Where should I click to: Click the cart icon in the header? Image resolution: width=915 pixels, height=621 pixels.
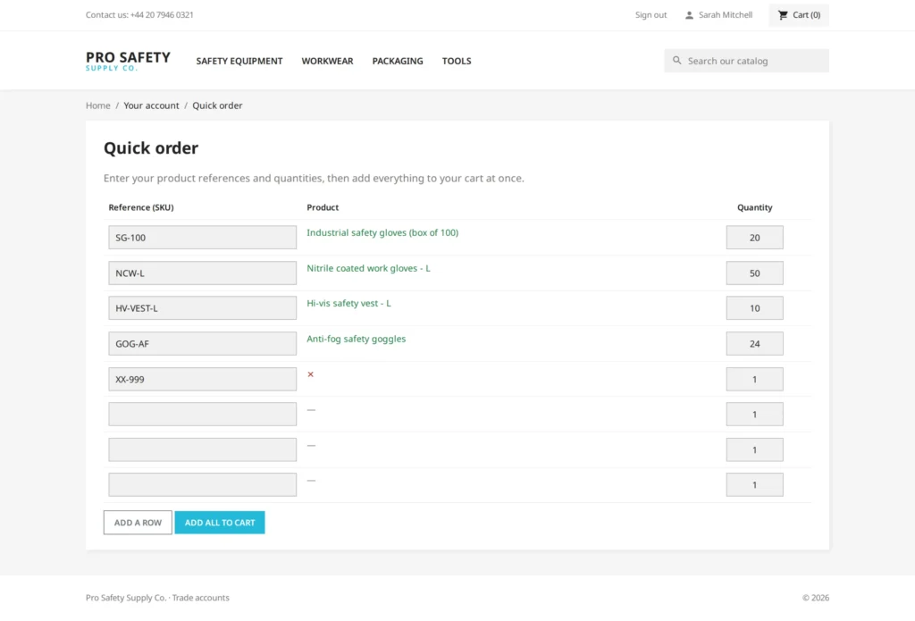[x=783, y=15]
